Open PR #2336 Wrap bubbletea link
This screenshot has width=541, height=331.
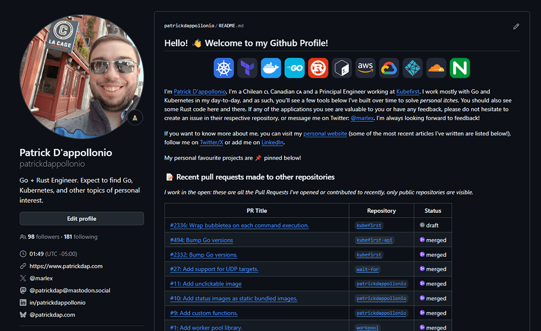pos(239,226)
